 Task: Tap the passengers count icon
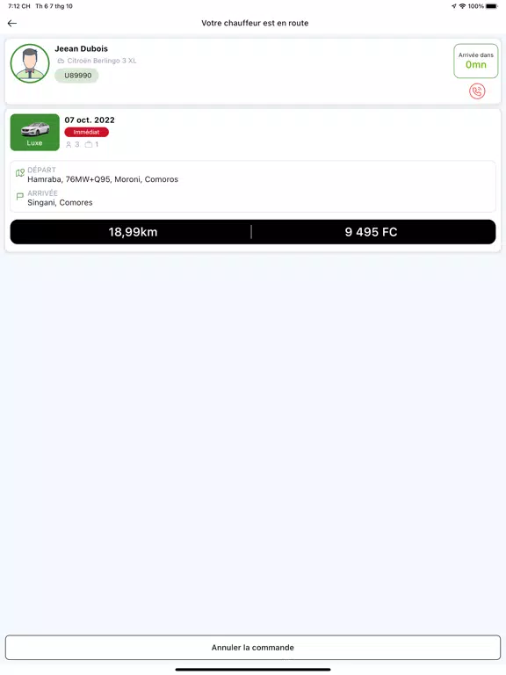tap(69, 145)
